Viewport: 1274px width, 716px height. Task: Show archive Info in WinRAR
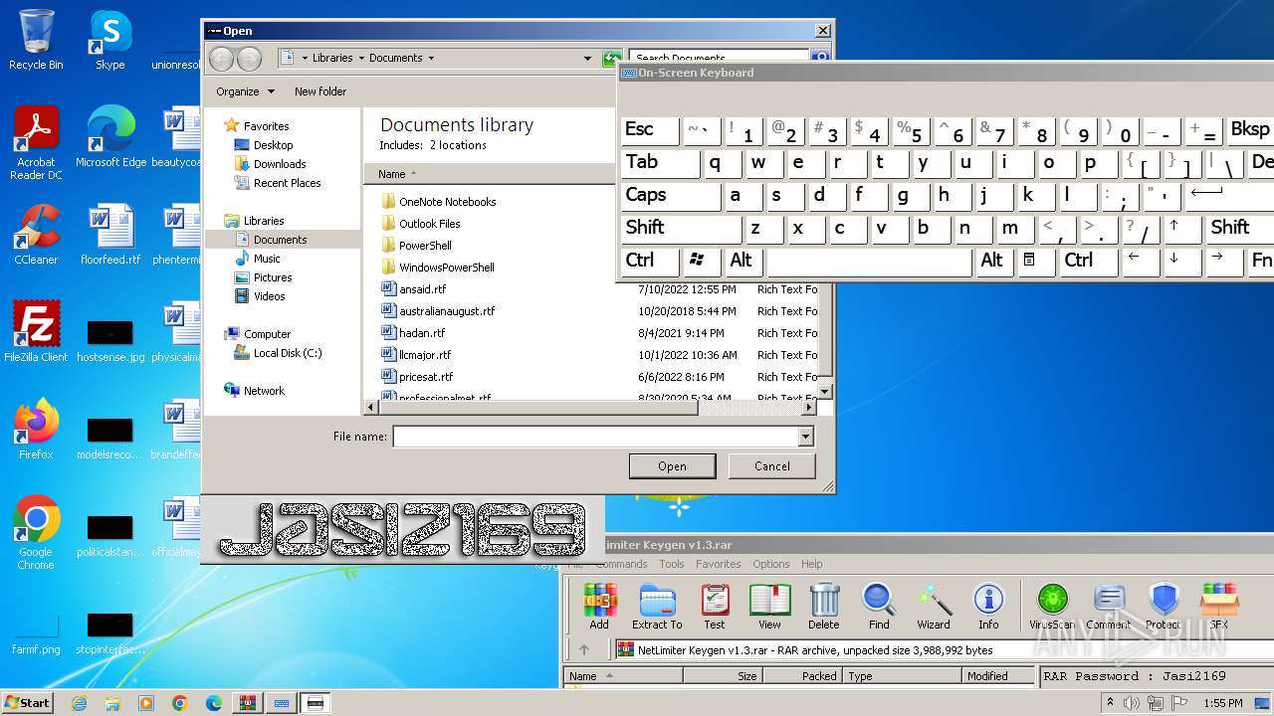pyautogui.click(x=988, y=606)
